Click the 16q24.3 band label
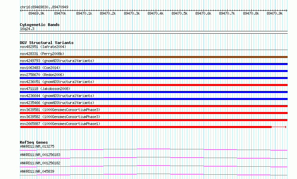Screen dimensions: 297x179 tap(27, 29)
